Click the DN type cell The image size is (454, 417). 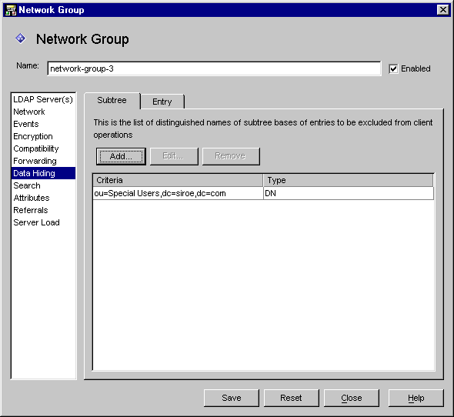tap(349, 193)
